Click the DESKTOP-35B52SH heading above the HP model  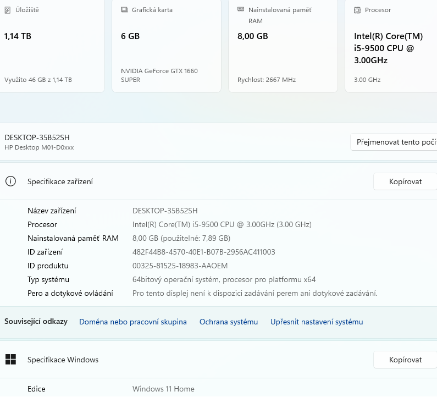coord(37,137)
